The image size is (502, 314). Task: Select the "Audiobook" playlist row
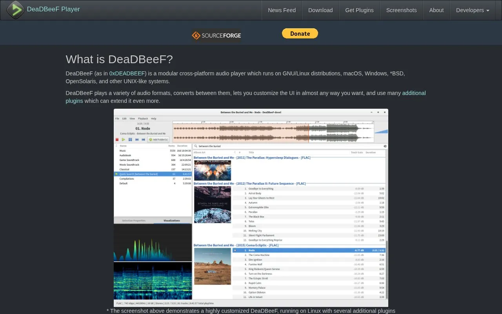tap(153, 155)
